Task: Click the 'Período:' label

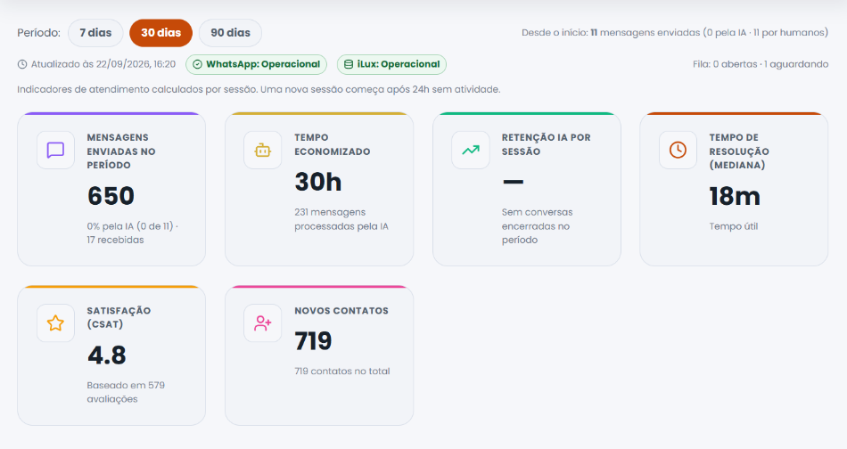Action: pos(39,33)
